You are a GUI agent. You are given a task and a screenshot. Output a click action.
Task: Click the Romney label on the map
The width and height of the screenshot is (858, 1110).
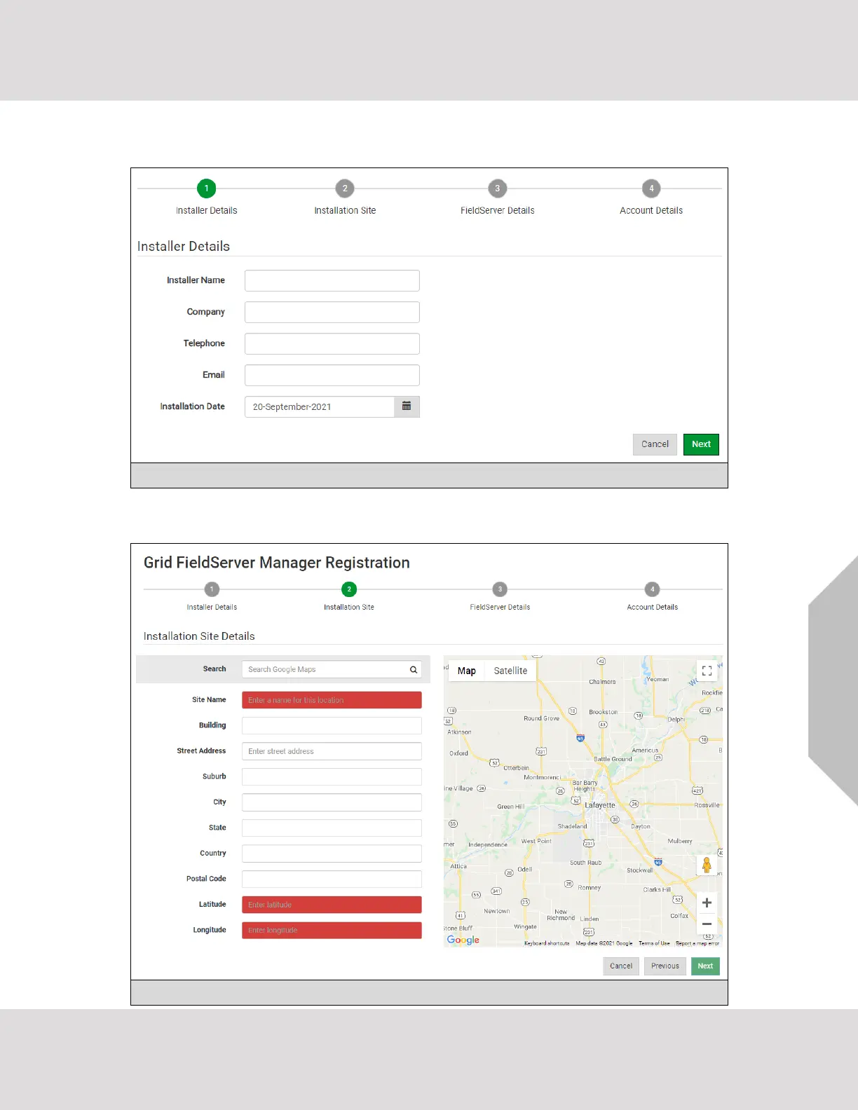click(590, 887)
